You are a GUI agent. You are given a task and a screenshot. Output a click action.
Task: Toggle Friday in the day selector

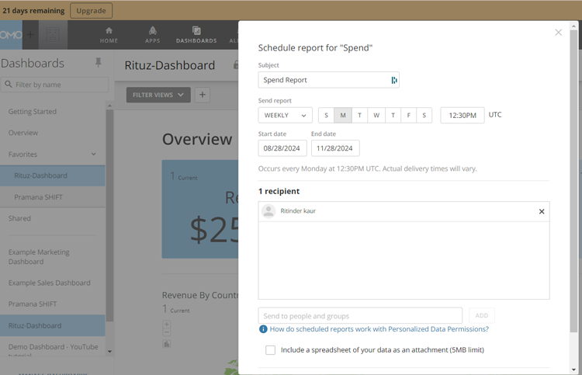[408, 116]
